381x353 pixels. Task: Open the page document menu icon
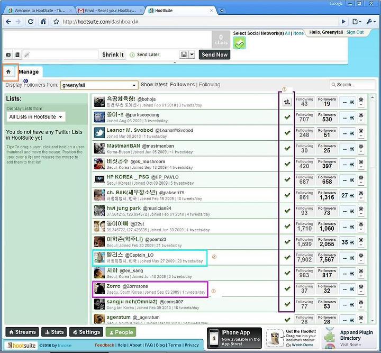click(357, 22)
